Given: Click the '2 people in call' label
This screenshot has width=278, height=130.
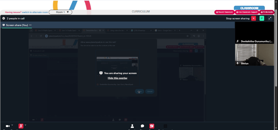Looking at the screenshot, I should [16, 18].
